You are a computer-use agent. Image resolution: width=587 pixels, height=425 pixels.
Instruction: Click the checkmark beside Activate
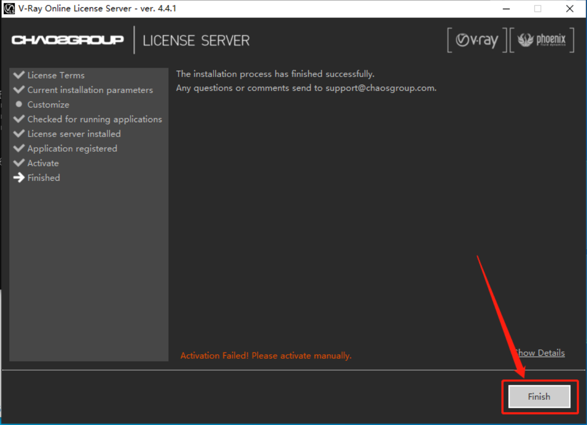coord(19,163)
